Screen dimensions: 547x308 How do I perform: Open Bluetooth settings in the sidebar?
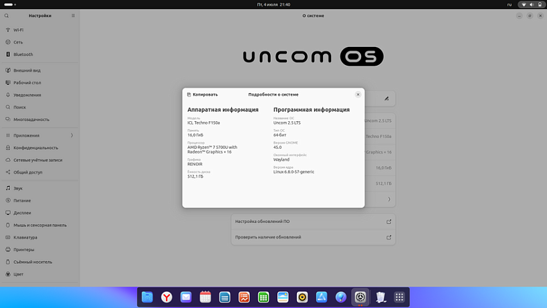point(23,54)
